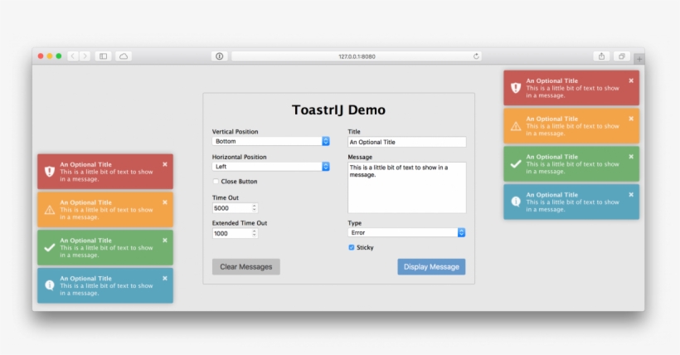Reload the page with the refresh icon
Screen dimensions: 680x355
pyautogui.click(x=476, y=56)
